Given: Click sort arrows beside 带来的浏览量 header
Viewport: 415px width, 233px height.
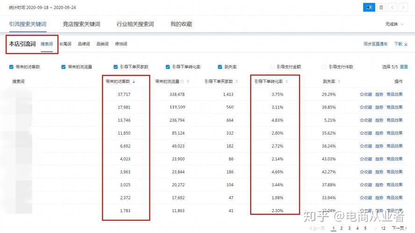Looking at the screenshot, I should coord(188,82).
